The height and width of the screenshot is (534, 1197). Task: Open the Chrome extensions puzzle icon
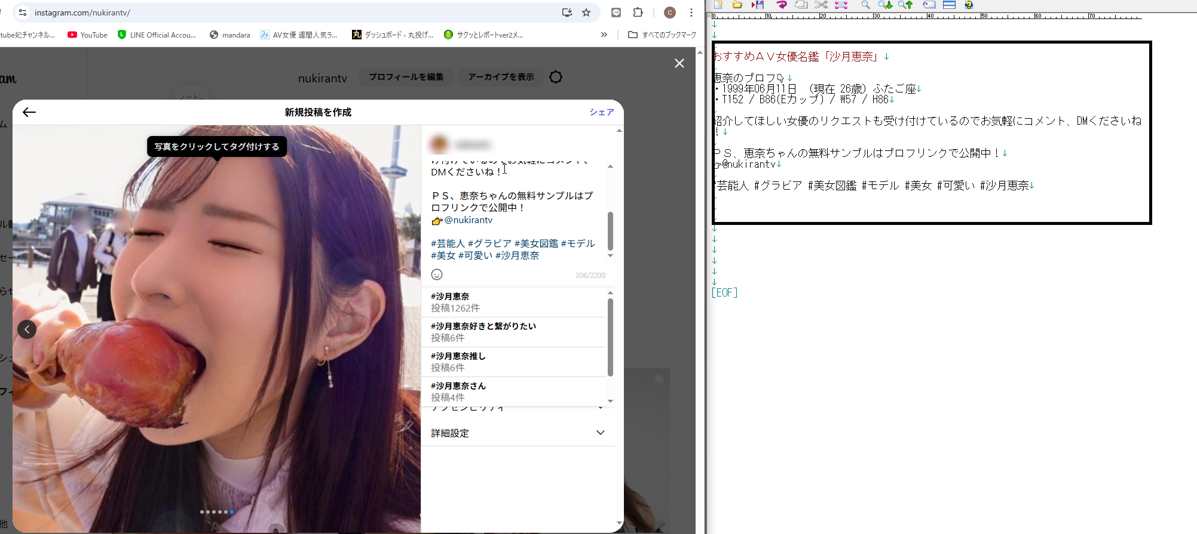click(x=638, y=13)
